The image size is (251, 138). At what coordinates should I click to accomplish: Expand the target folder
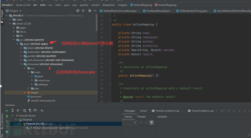pos(24,92)
